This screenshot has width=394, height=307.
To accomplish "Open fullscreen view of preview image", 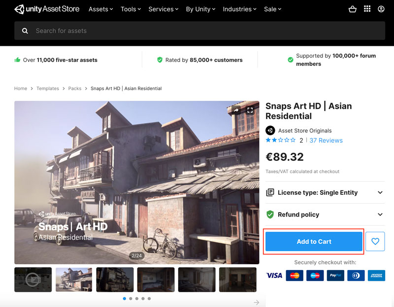I will (x=250, y=110).
